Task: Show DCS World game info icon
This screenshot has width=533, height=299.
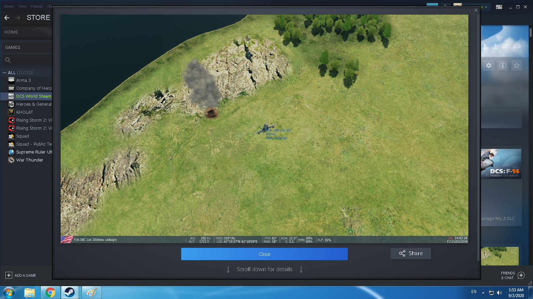Action: (503, 65)
